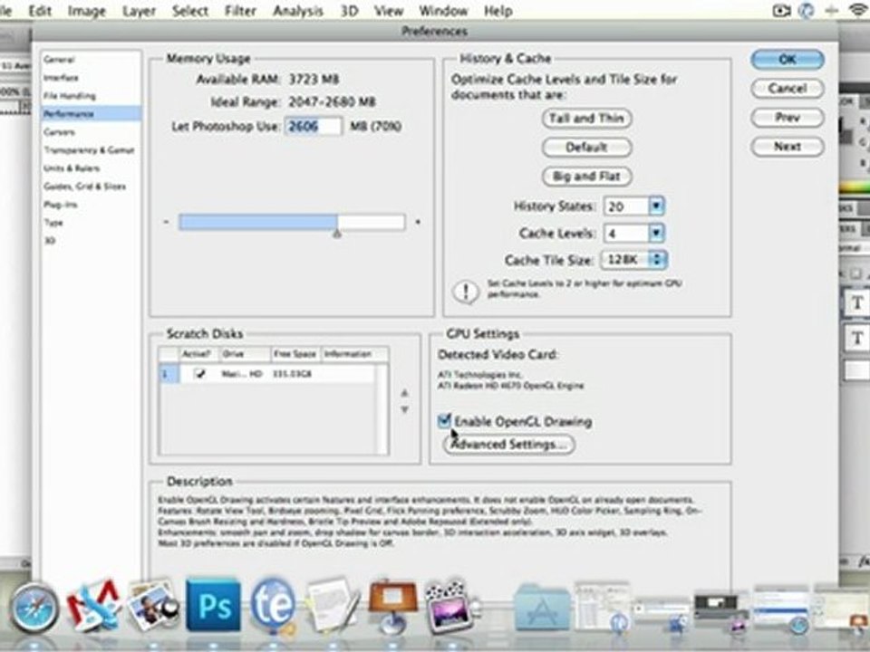Click the Default cache optimization button
This screenshot has height=652, width=870.
point(586,148)
